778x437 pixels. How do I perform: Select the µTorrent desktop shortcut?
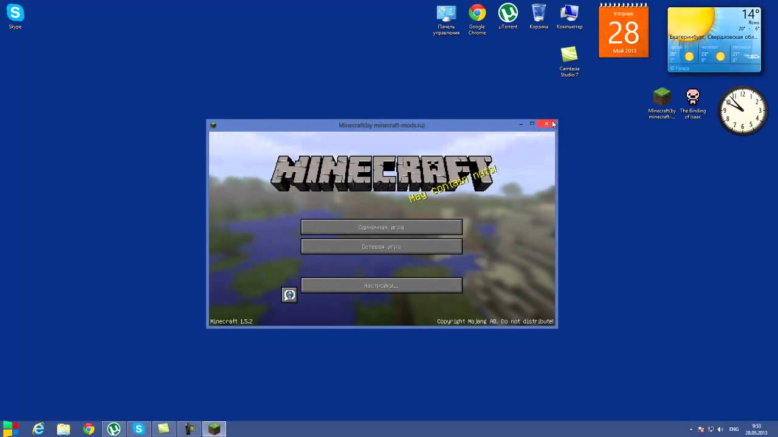[508, 16]
